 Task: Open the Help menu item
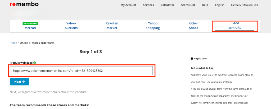[205, 5]
